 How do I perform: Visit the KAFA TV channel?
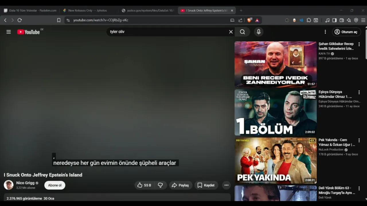coord(324,54)
